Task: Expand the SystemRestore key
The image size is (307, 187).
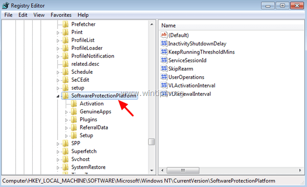Action: pyautogui.click(x=58, y=168)
